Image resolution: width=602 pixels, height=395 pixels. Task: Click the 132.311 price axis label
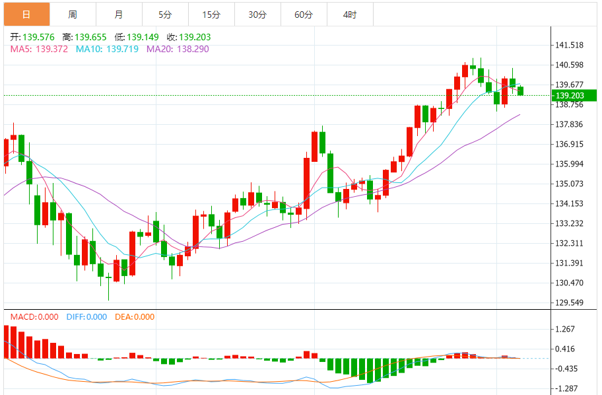click(x=570, y=243)
